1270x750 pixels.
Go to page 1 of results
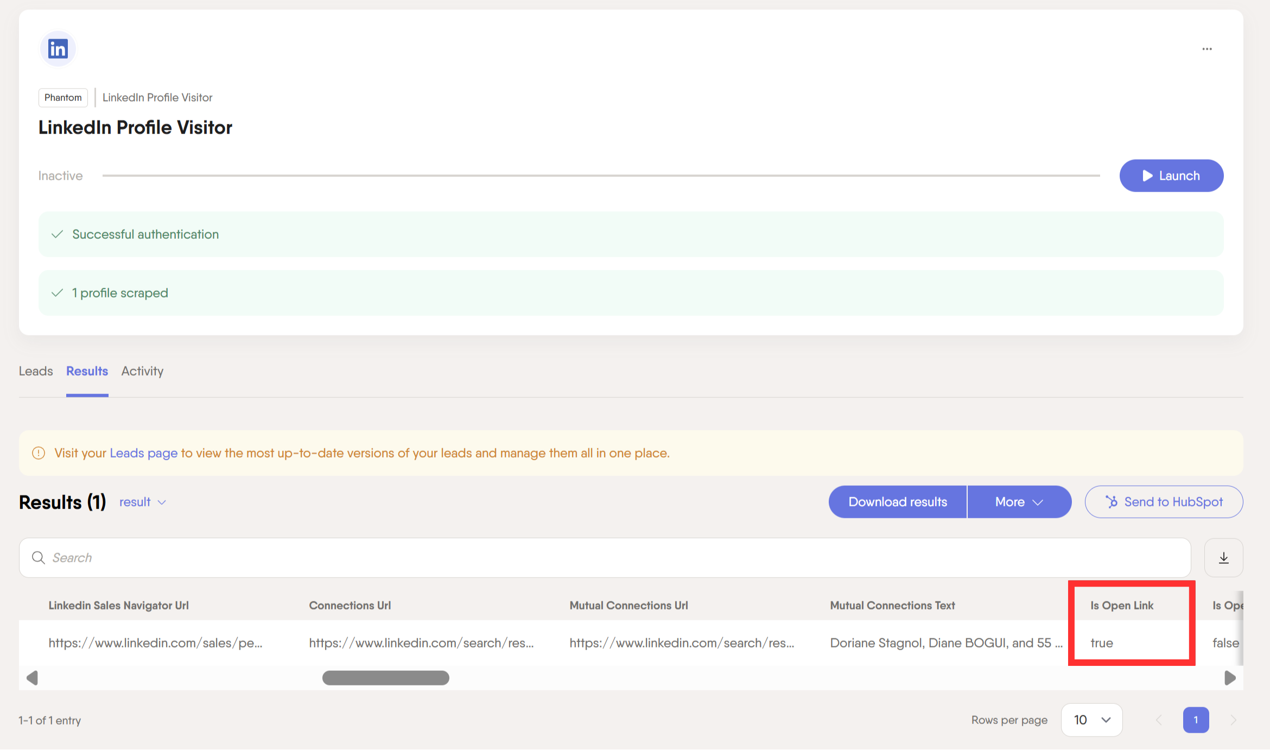click(1196, 720)
